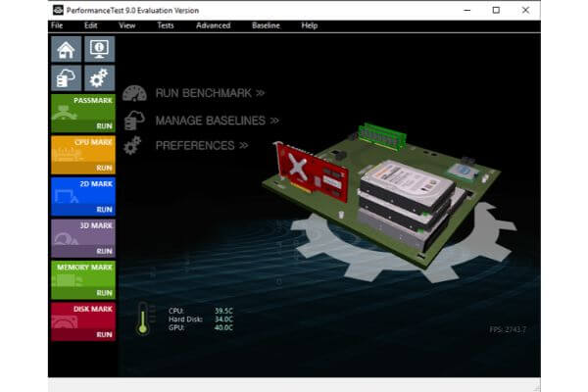Click the Hard Disk temperature value 34.0C

[x=223, y=319]
